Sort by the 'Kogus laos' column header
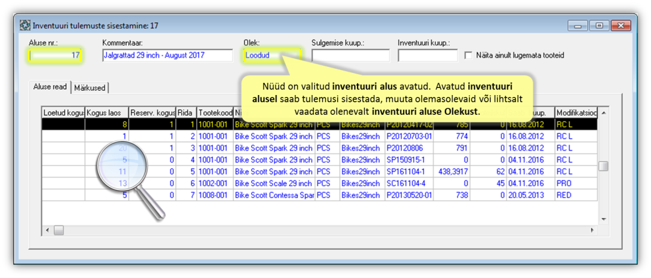Screen dimensions: 651x278 click(107, 113)
